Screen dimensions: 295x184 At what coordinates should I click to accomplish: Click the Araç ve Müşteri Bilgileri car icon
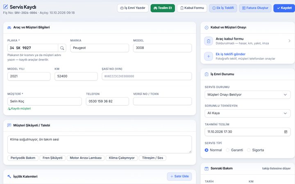click(9, 27)
